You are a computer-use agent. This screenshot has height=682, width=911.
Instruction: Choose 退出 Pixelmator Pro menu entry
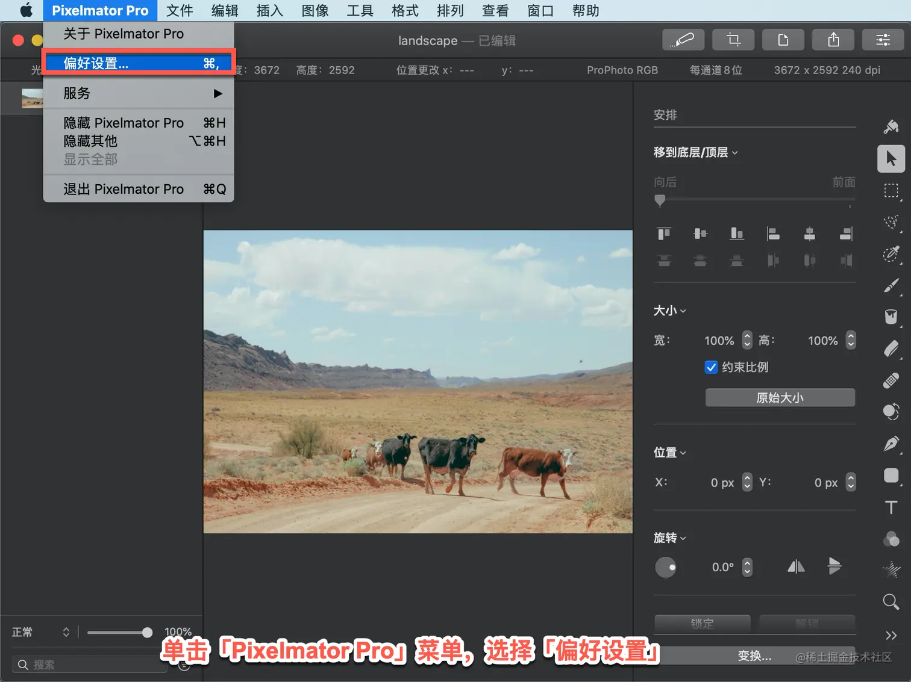pos(139,189)
